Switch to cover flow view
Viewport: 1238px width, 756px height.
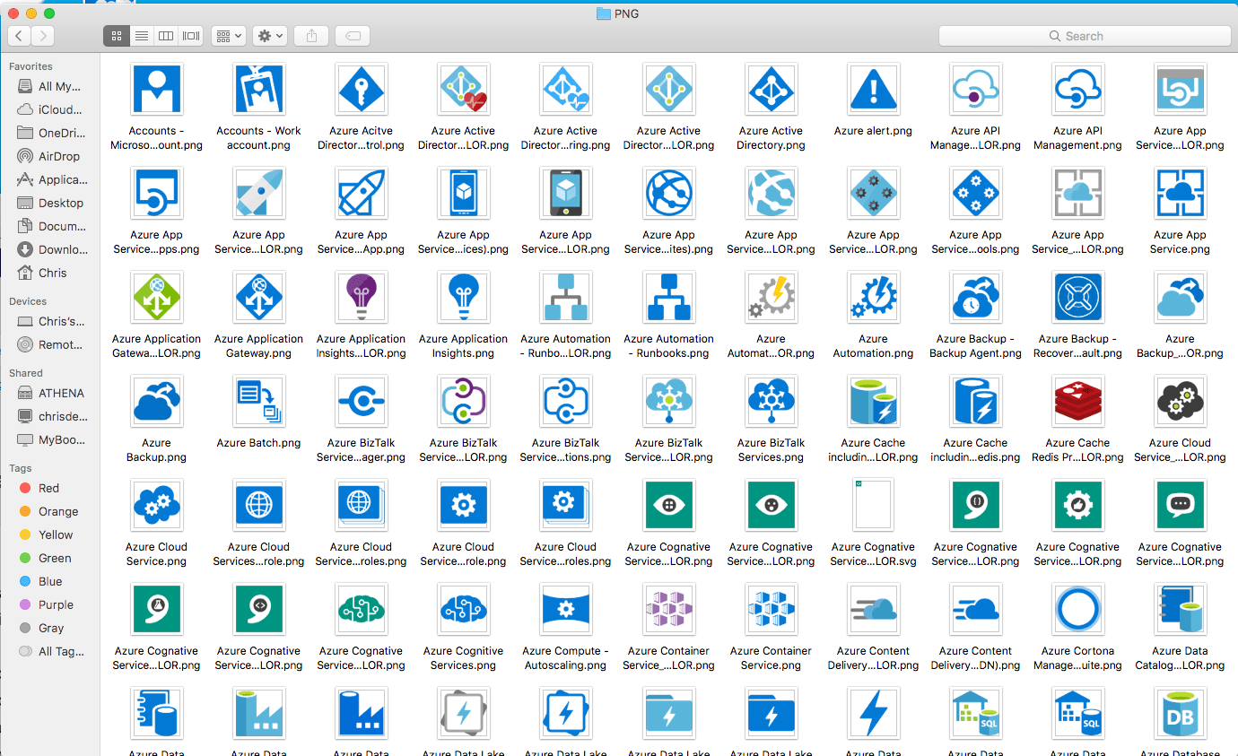tap(189, 36)
